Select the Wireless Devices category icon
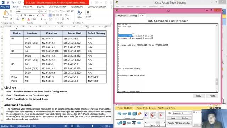This screenshot has height=128, width=227. tap(134, 114)
